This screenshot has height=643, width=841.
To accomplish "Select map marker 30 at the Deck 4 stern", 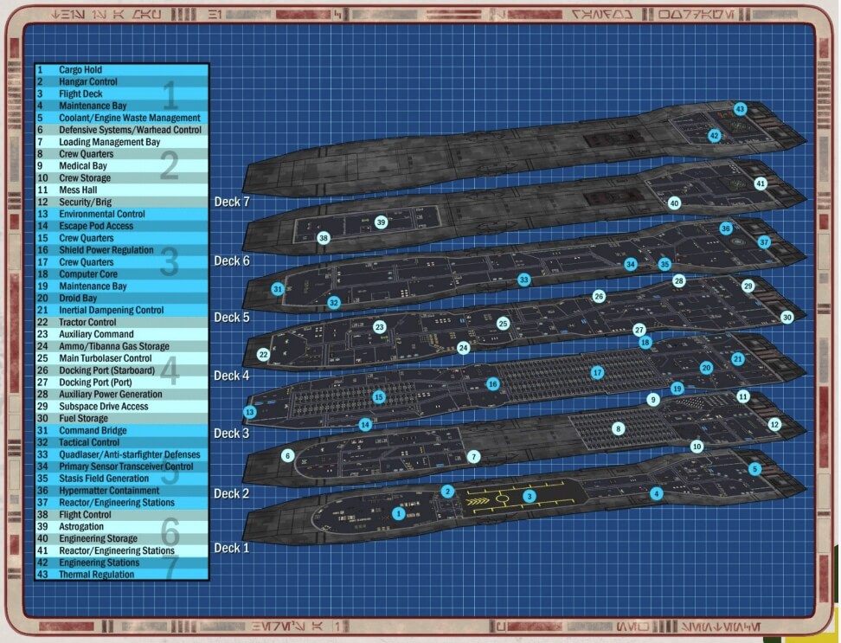I will [786, 318].
